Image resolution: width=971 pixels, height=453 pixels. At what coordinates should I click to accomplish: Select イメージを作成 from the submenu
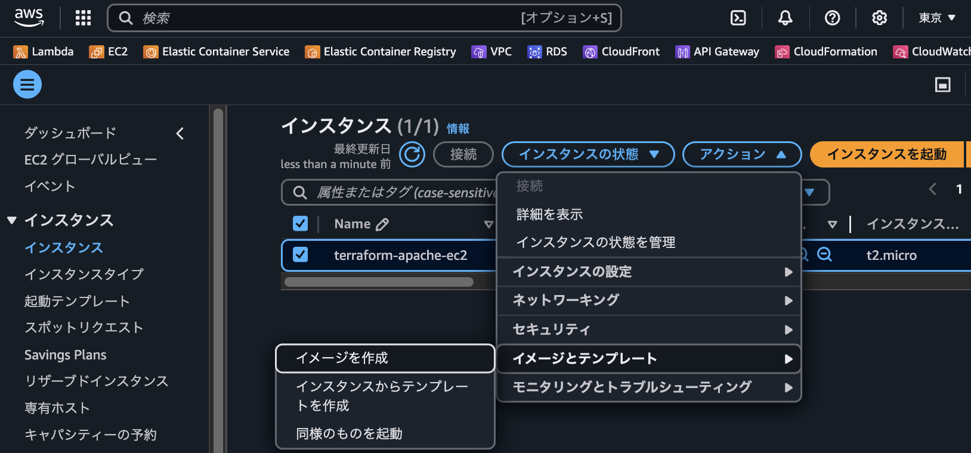click(x=385, y=358)
